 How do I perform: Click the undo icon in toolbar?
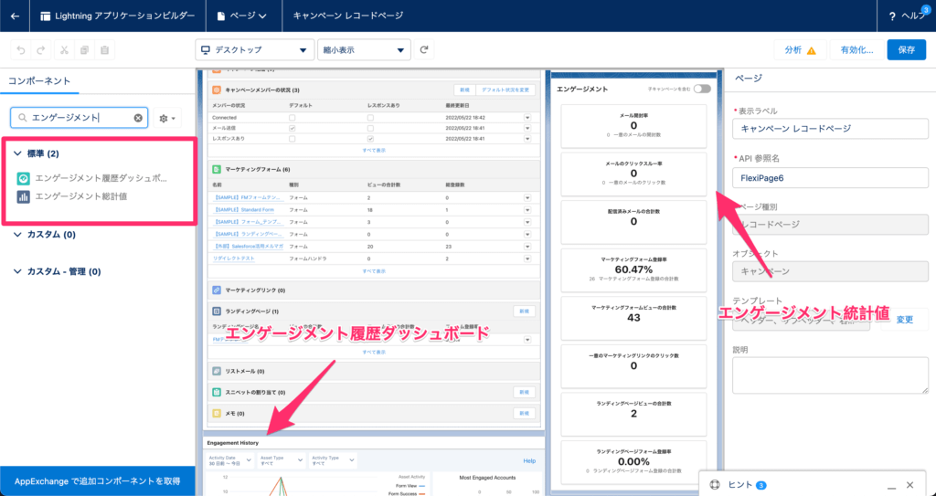pyautogui.click(x=20, y=50)
